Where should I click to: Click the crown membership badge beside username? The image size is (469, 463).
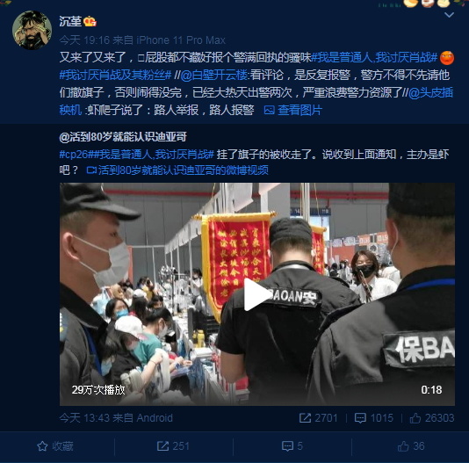(90, 22)
